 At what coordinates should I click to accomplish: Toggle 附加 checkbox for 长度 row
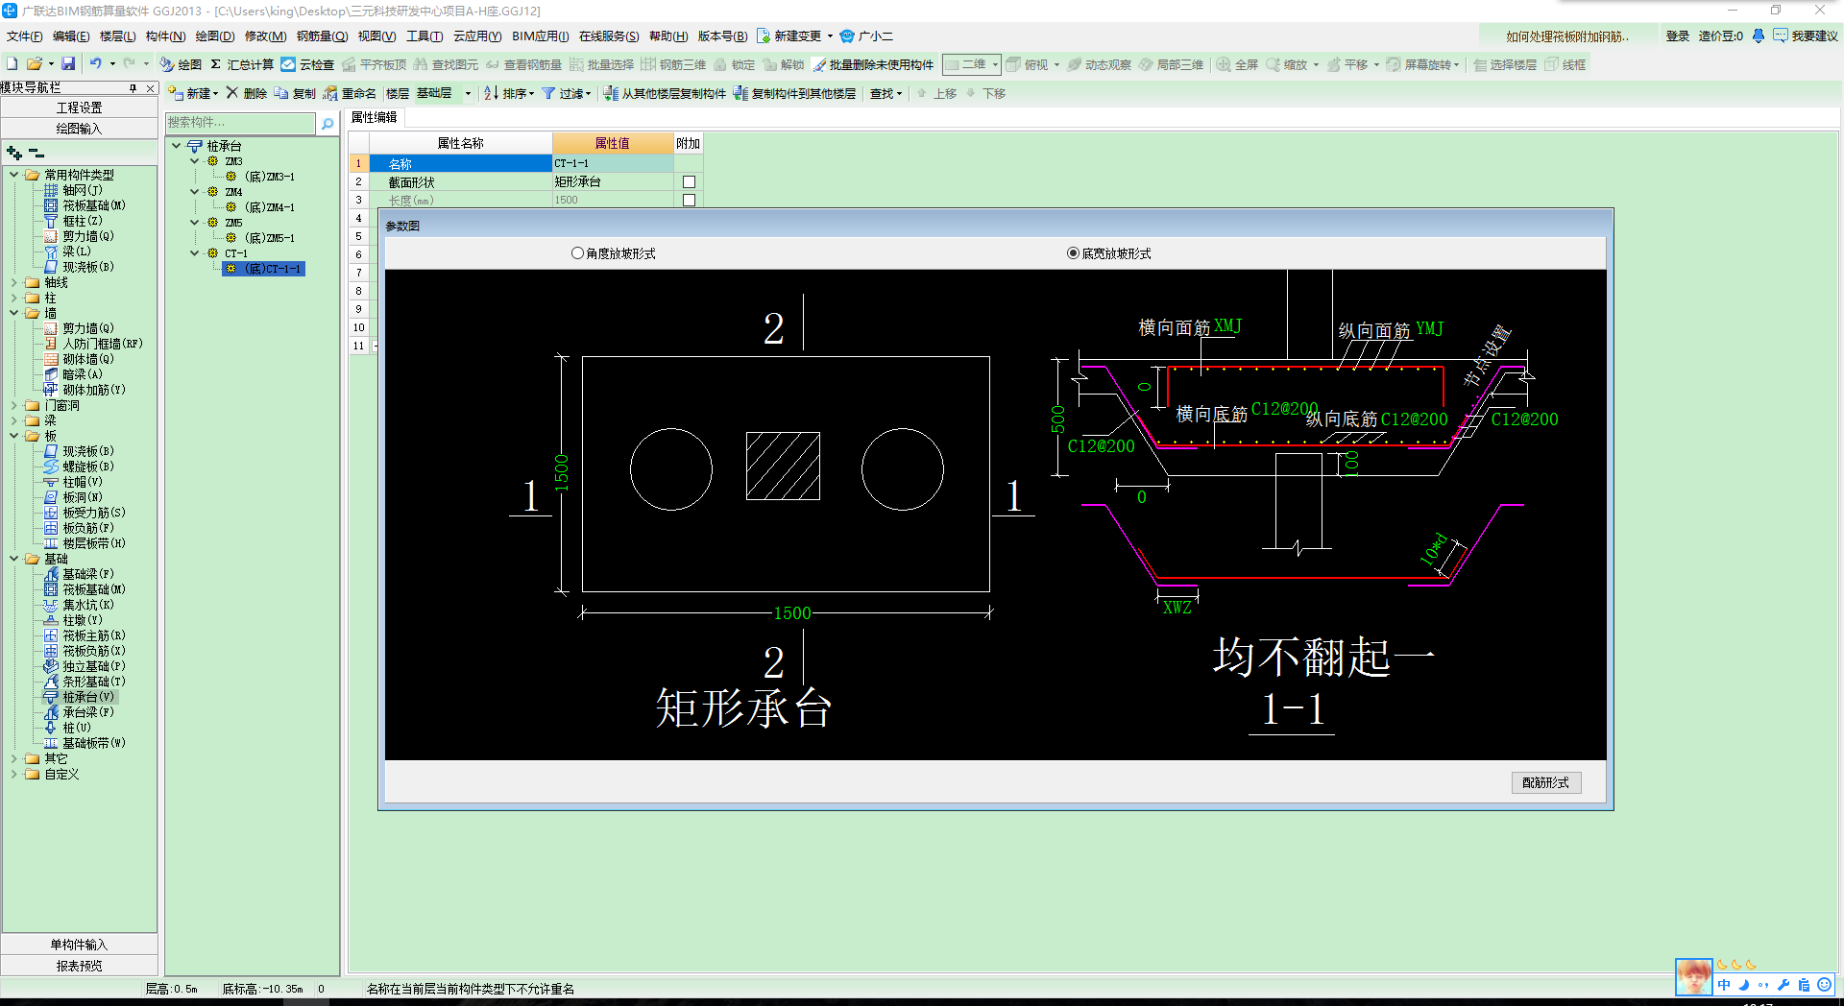click(x=689, y=200)
